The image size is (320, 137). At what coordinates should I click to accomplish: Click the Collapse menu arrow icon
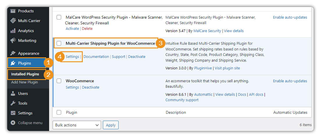(x=13, y=123)
